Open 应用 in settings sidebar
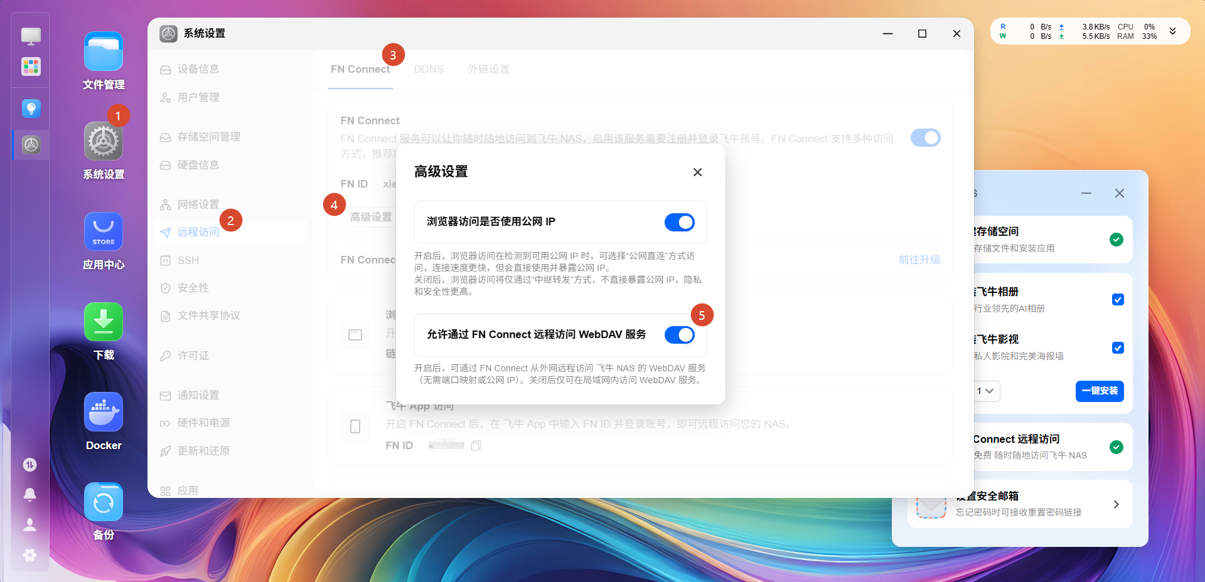 (x=230, y=490)
